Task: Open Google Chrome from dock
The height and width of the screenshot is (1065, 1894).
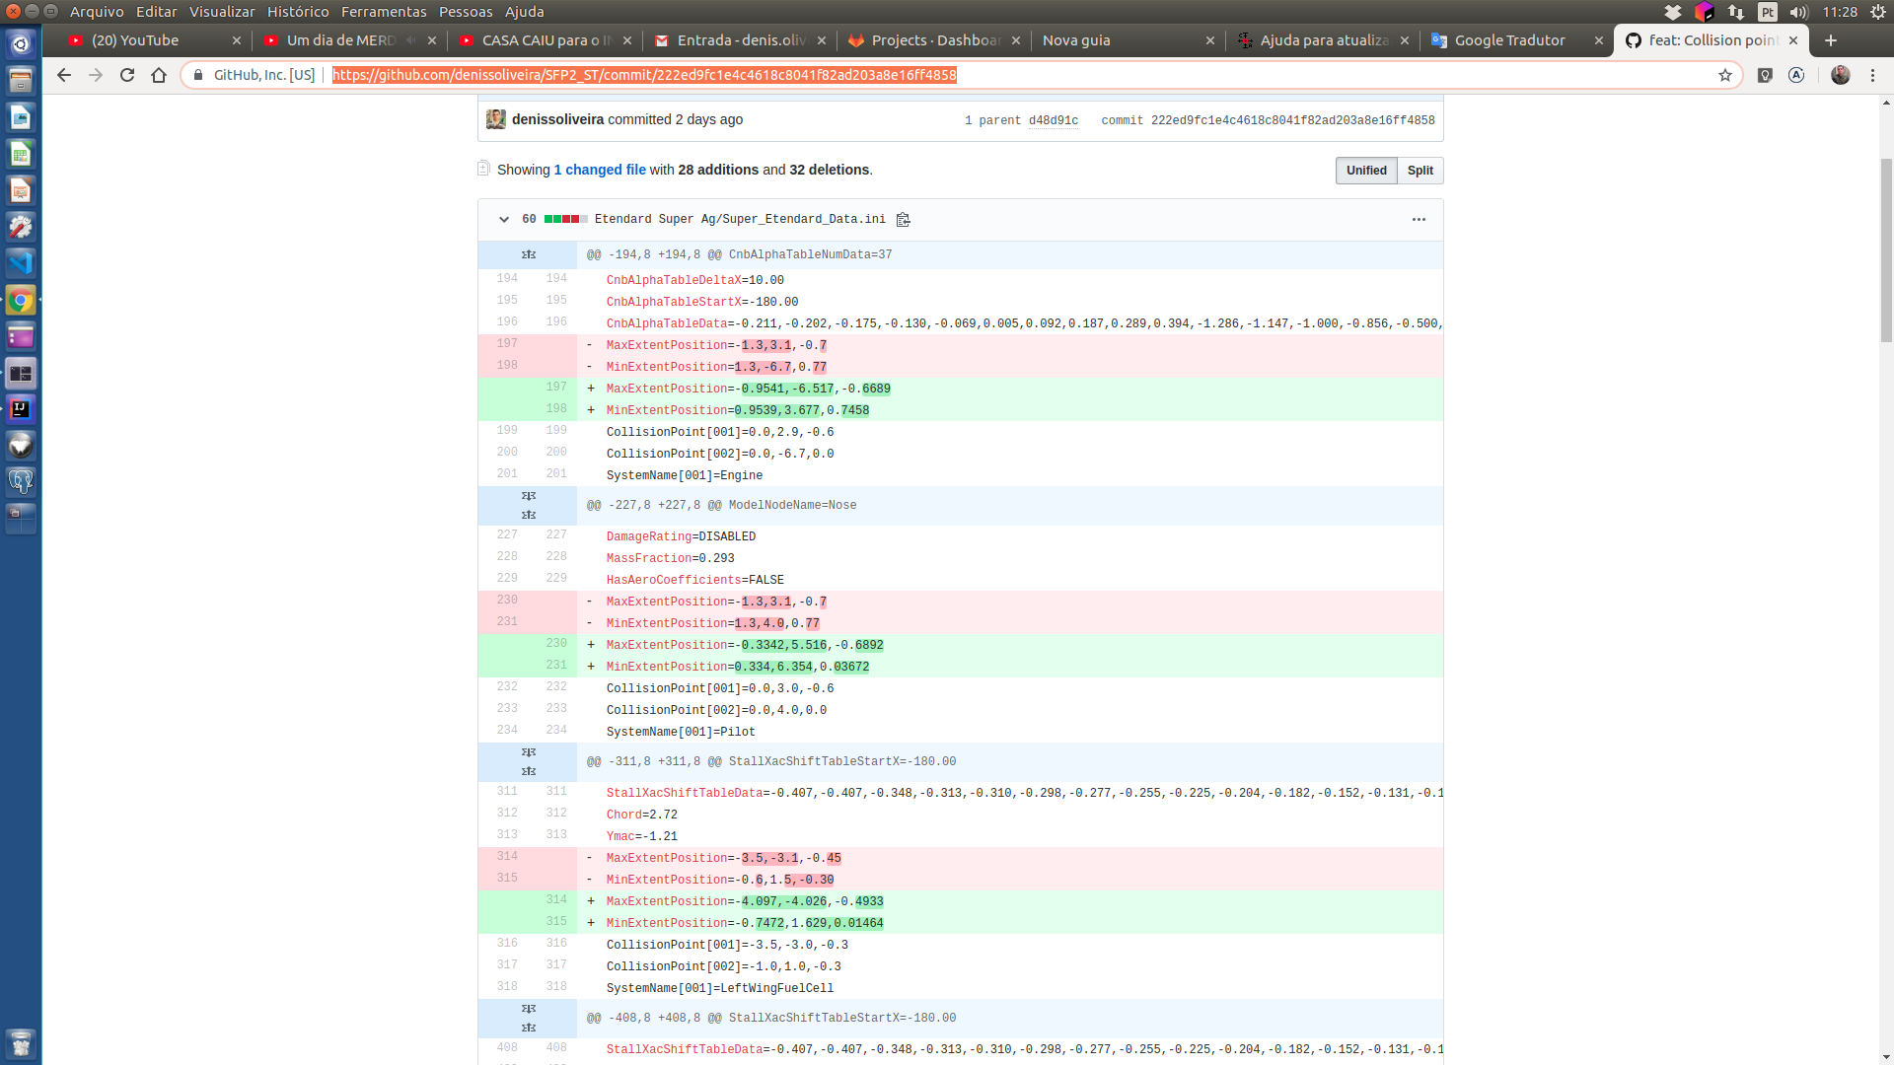Action: point(21,300)
